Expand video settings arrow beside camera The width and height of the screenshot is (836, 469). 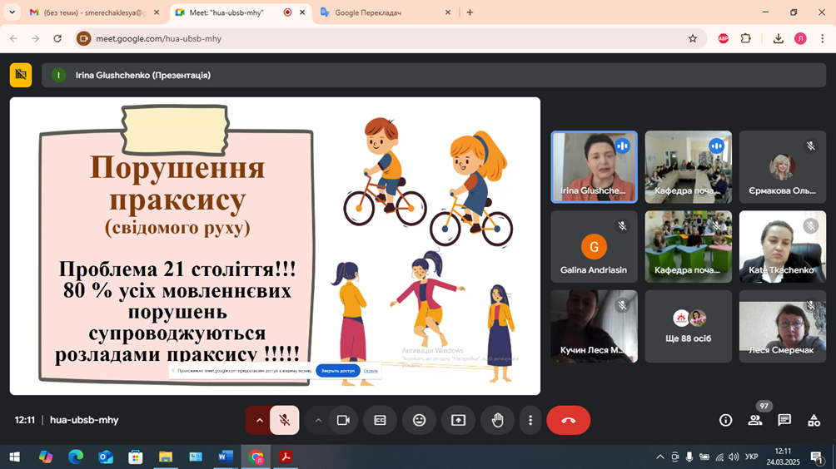(x=318, y=421)
